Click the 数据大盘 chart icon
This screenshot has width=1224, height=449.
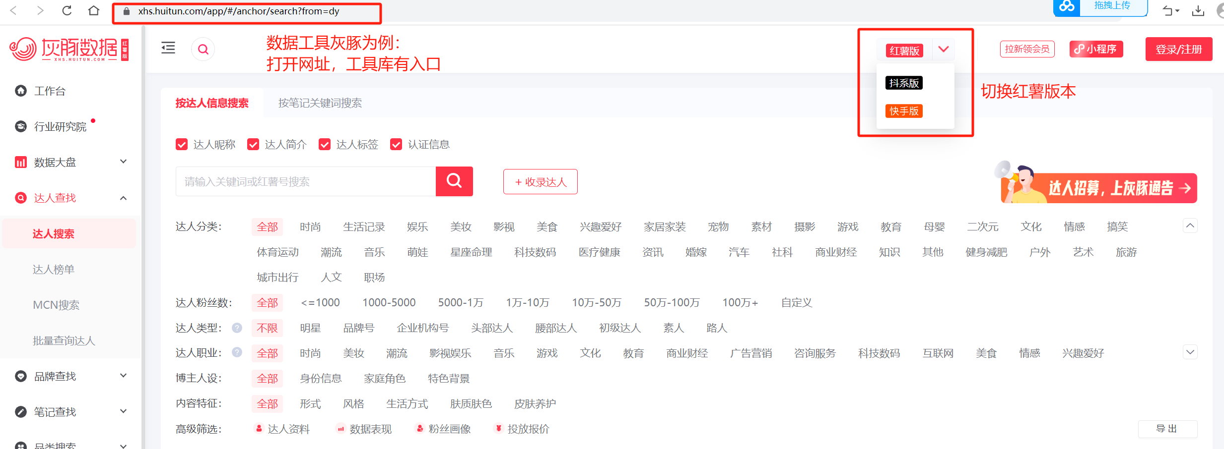[21, 162]
